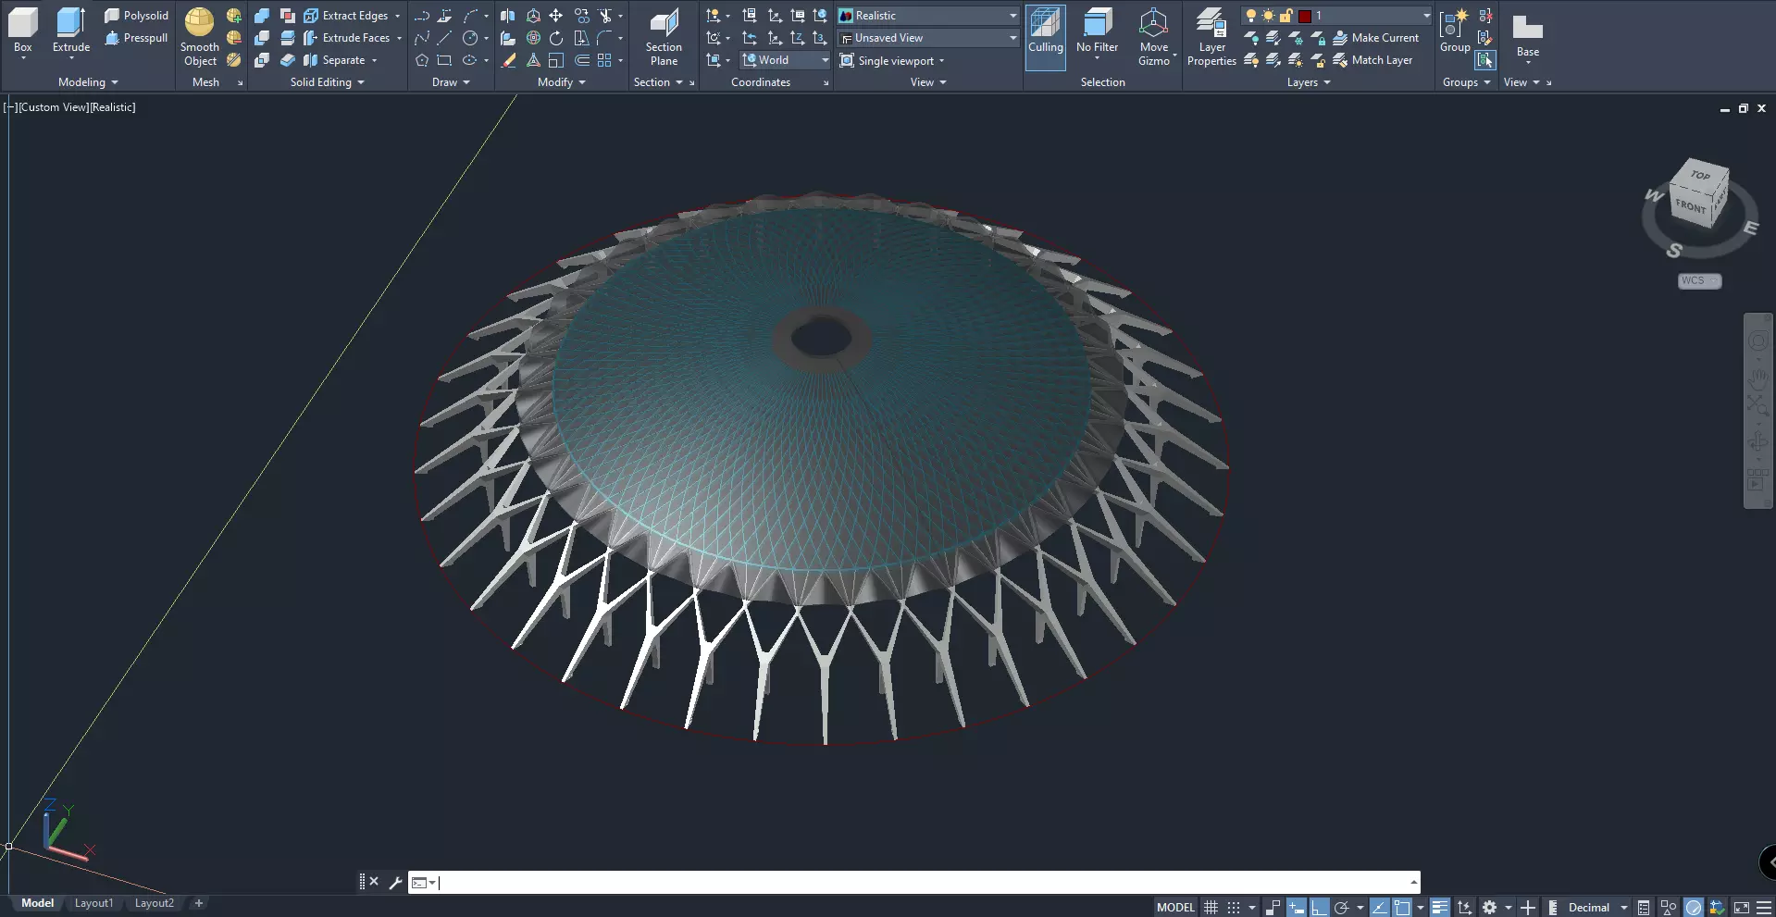
Task: Open the Section Plane tool
Action: pos(664,37)
